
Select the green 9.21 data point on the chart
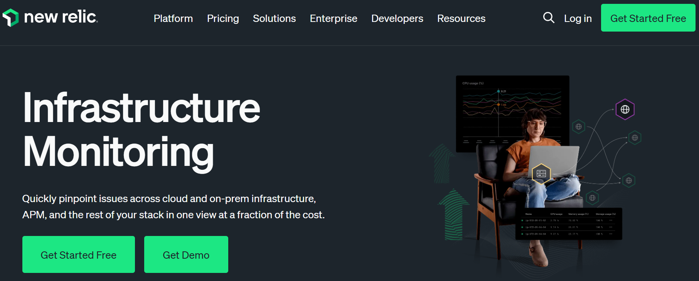(x=499, y=91)
